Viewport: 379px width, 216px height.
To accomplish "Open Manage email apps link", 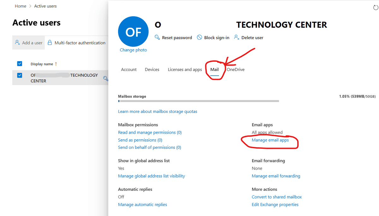I will [270, 140].
